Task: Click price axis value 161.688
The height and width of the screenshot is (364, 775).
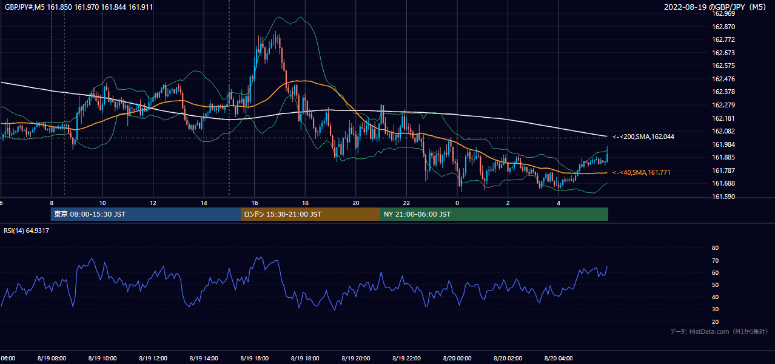Action: point(723,183)
